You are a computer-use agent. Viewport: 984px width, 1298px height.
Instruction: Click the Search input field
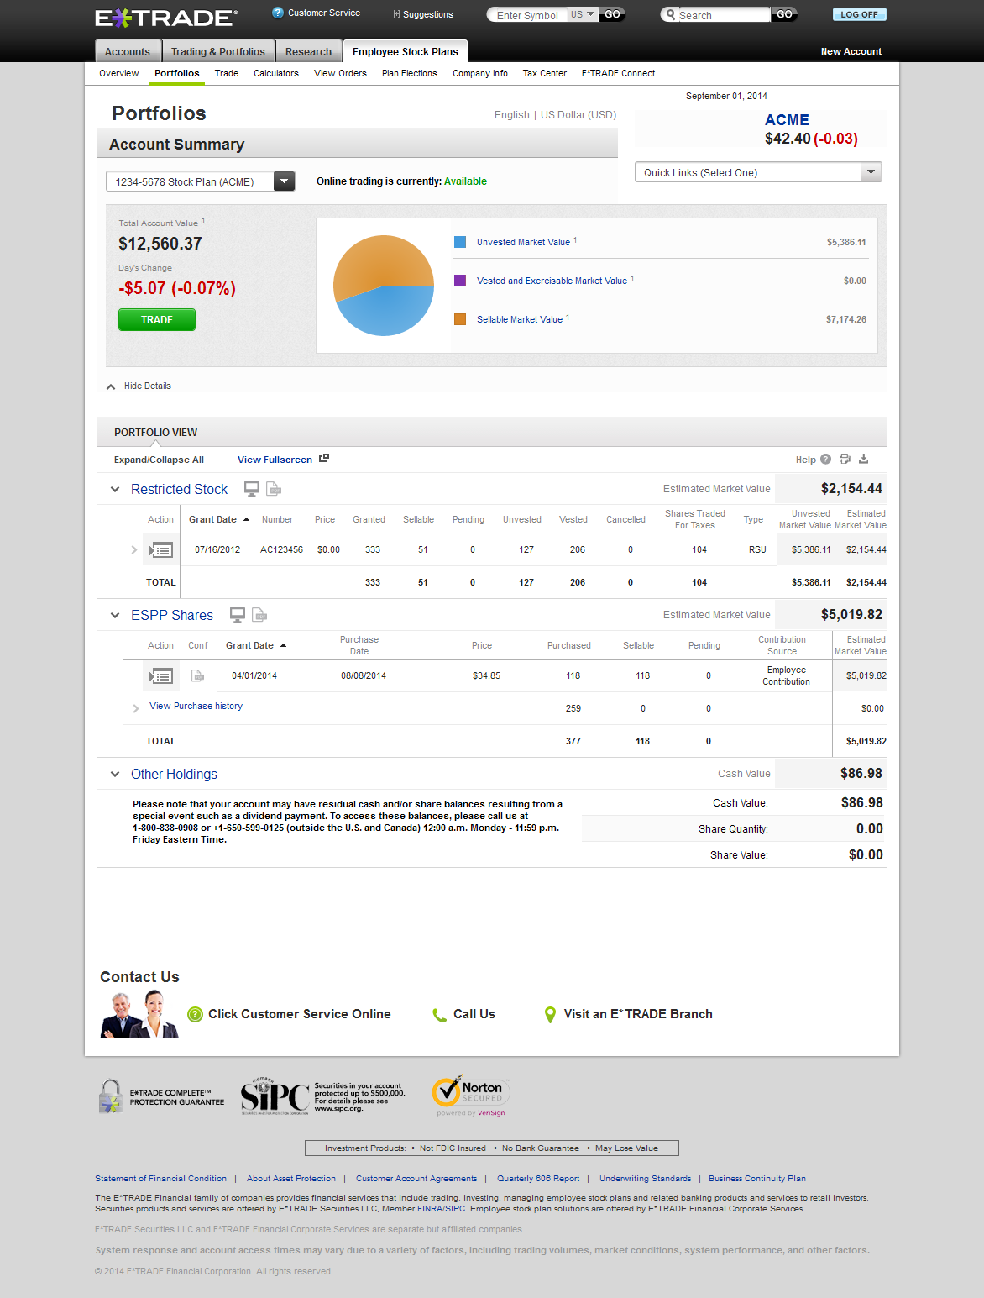coord(724,15)
